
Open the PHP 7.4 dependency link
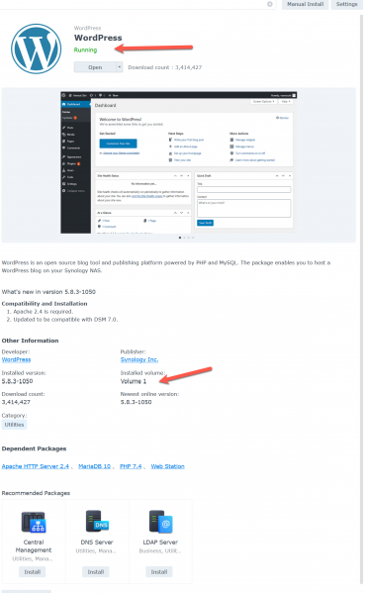pyautogui.click(x=131, y=466)
